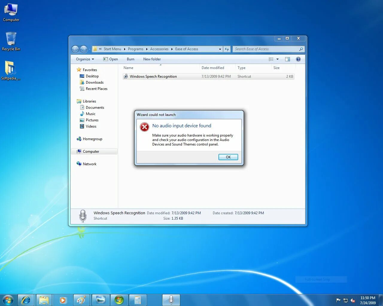Open Calculator from the taskbar

coord(138,300)
